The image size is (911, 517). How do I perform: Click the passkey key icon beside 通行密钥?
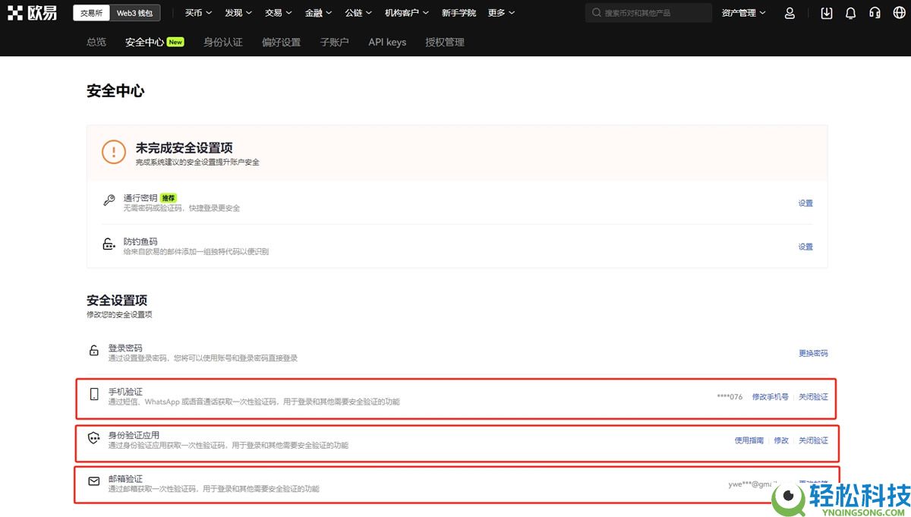click(x=109, y=201)
